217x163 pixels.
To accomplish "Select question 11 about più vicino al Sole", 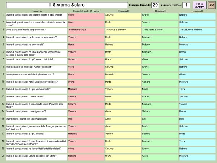I will pos(37,91).
